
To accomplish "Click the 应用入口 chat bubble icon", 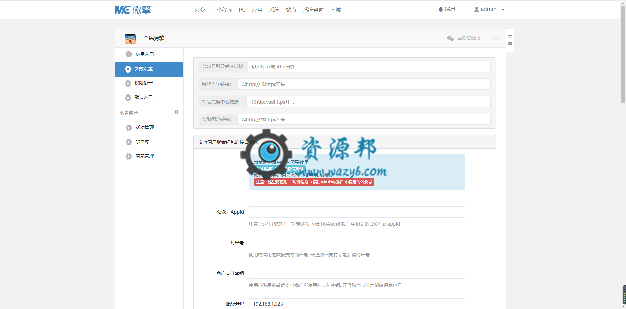I will (x=128, y=54).
